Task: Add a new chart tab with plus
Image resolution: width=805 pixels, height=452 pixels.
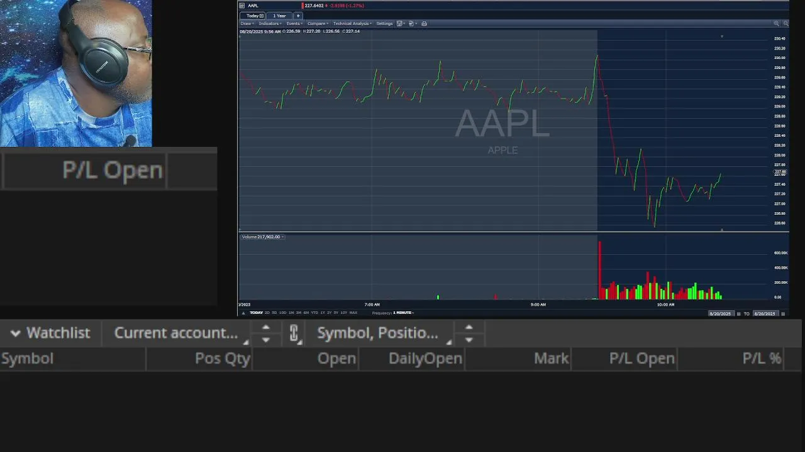Action: pos(298,15)
